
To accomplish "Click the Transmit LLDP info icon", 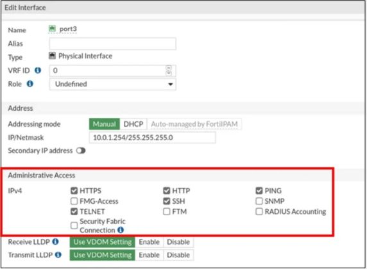I will [x=58, y=255].
